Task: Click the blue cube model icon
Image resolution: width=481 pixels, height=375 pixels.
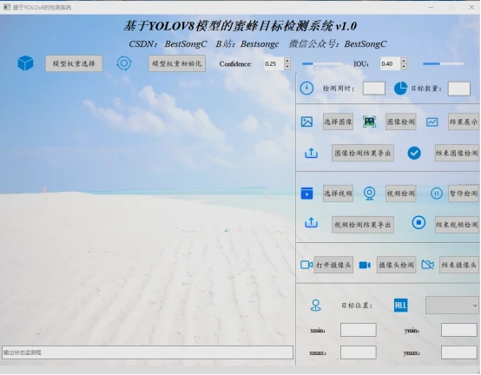Action: pyautogui.click(x=25, y=63)
